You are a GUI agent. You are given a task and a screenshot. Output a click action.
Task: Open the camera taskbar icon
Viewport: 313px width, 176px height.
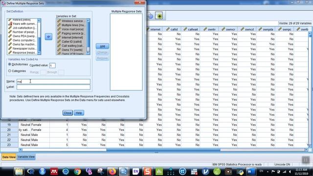228,172
